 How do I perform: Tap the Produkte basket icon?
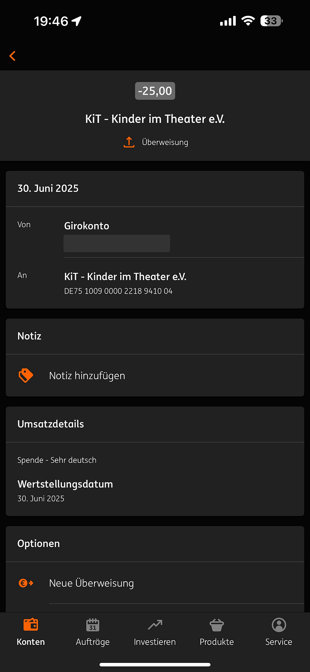[x=217, y=625]
